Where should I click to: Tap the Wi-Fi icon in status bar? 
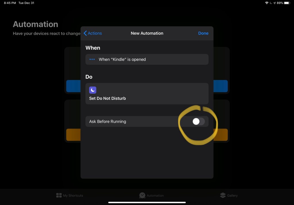click(x=267, y=3)
